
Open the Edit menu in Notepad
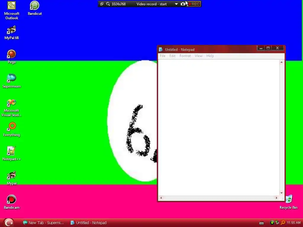click(x=173, y=56)
